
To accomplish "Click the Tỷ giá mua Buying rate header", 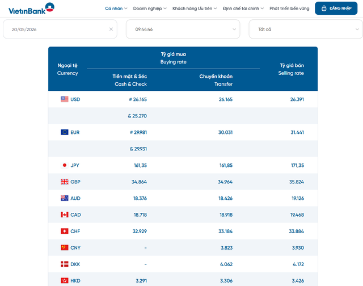I will (174, 58).
